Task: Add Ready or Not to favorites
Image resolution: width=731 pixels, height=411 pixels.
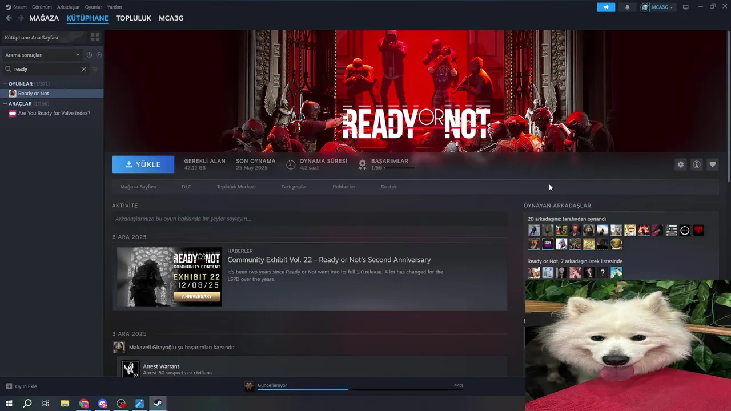Action: pos(712,164)
